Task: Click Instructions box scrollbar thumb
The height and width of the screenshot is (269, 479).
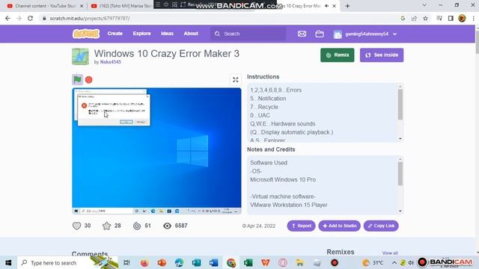Action: click(400, 105)
